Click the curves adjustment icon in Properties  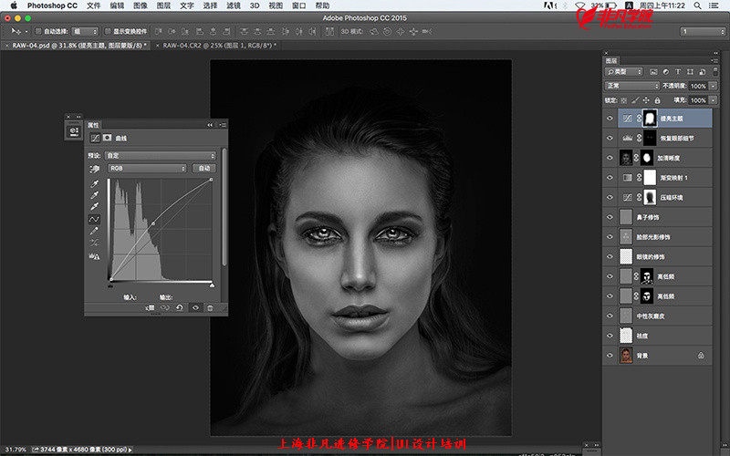(95, 138)
